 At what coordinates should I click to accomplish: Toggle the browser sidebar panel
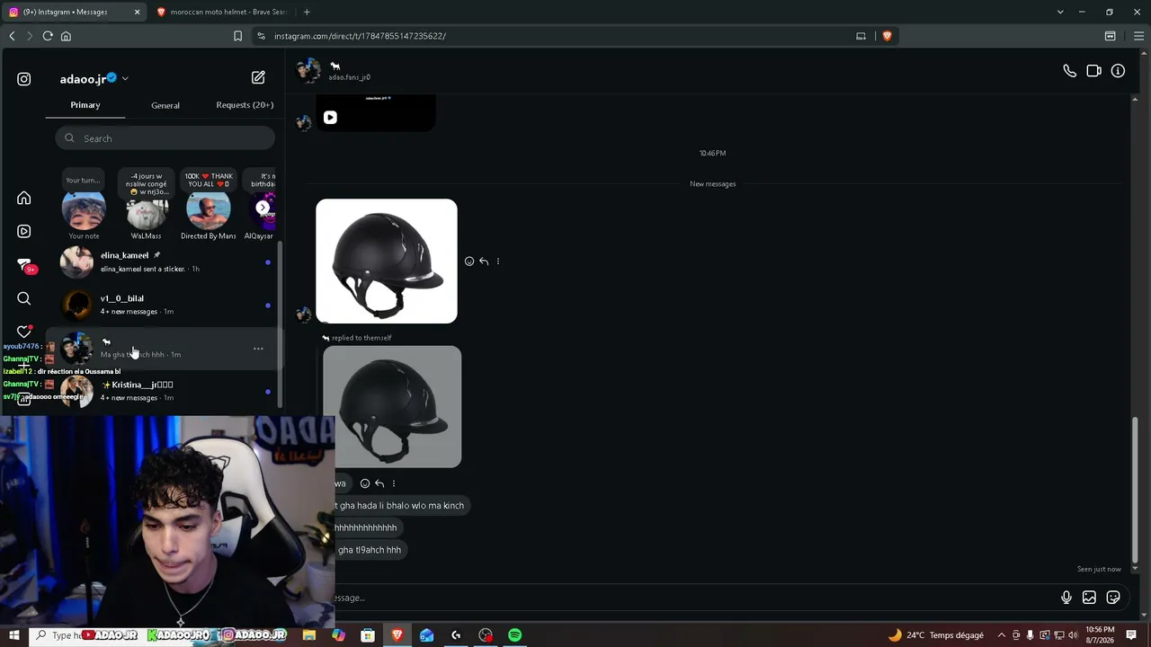pyautogui.click(x=1111, y=36)
